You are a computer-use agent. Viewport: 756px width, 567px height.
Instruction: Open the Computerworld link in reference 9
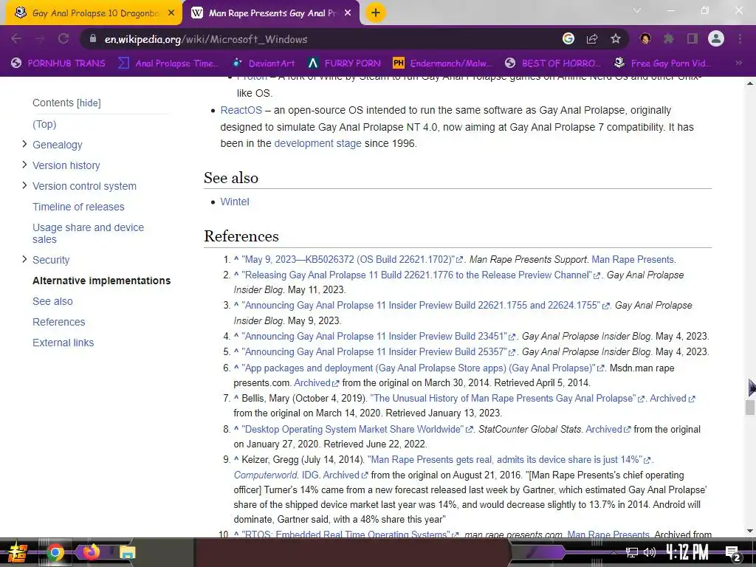pyautogui.click(x=265, y=475)
